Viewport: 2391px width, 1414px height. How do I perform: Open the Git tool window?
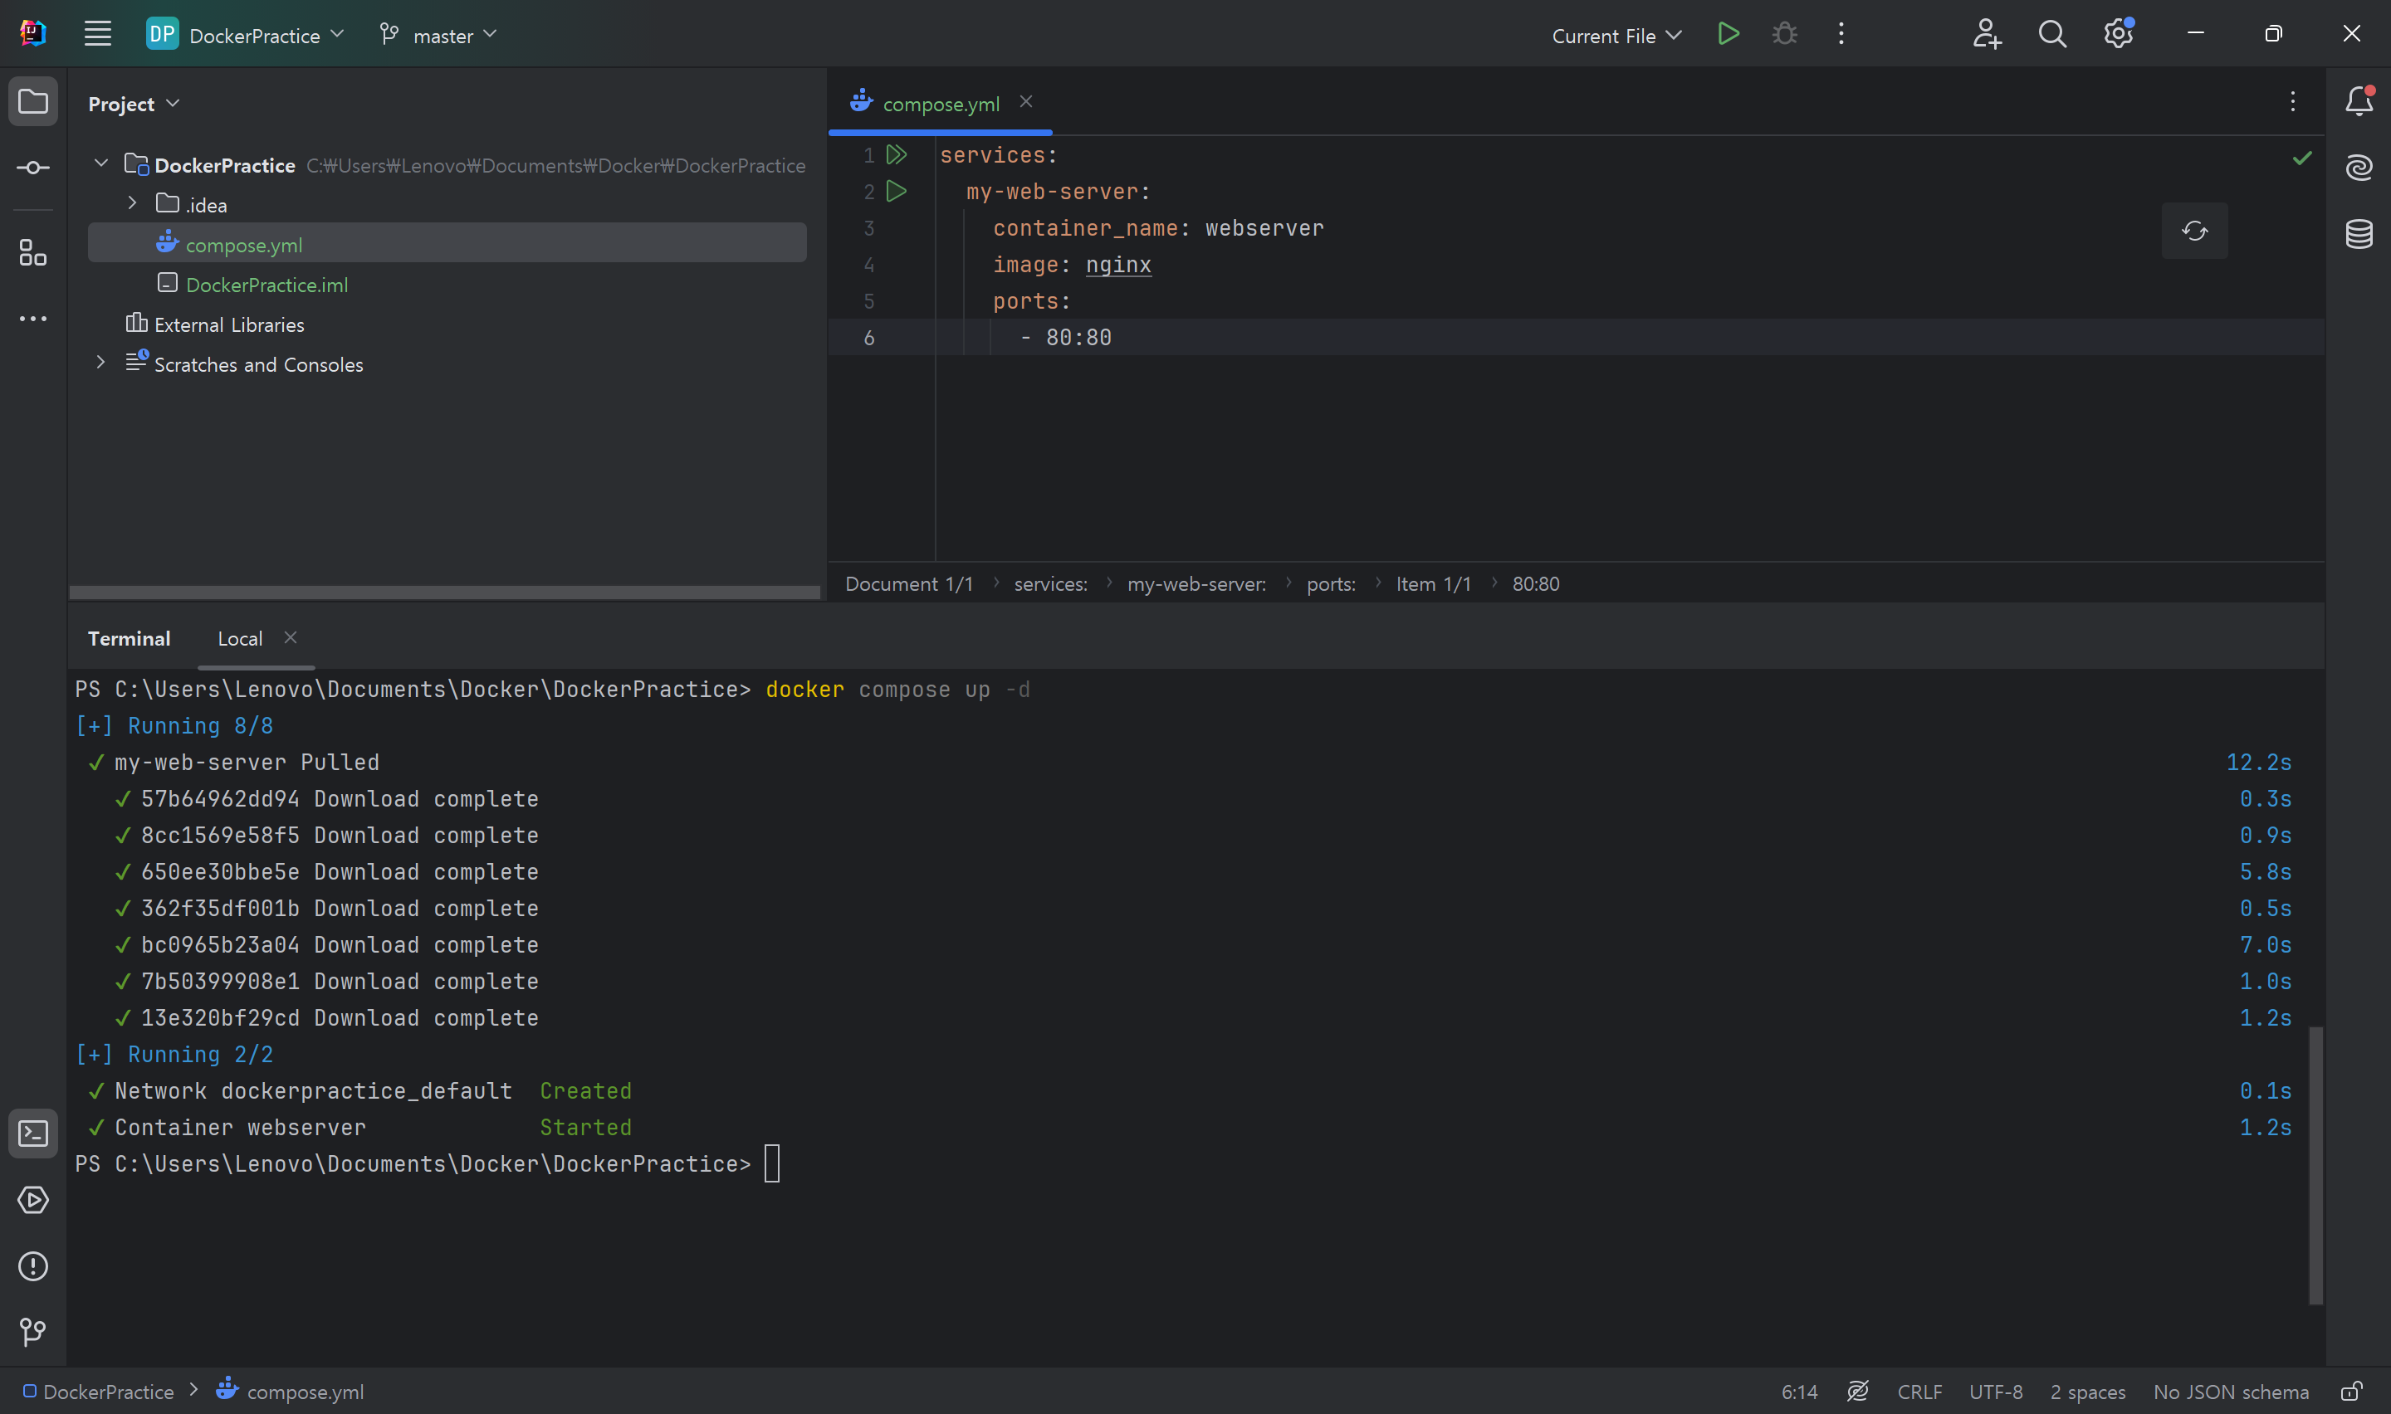pyautogui.click(x=33, y=1332)
